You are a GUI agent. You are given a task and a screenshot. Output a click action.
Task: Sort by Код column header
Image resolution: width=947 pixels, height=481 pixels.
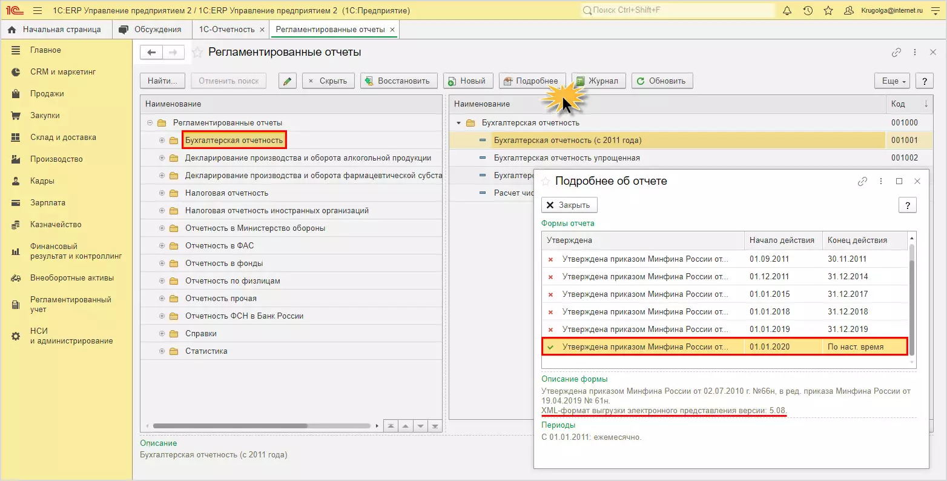click(x=909, y=104)
